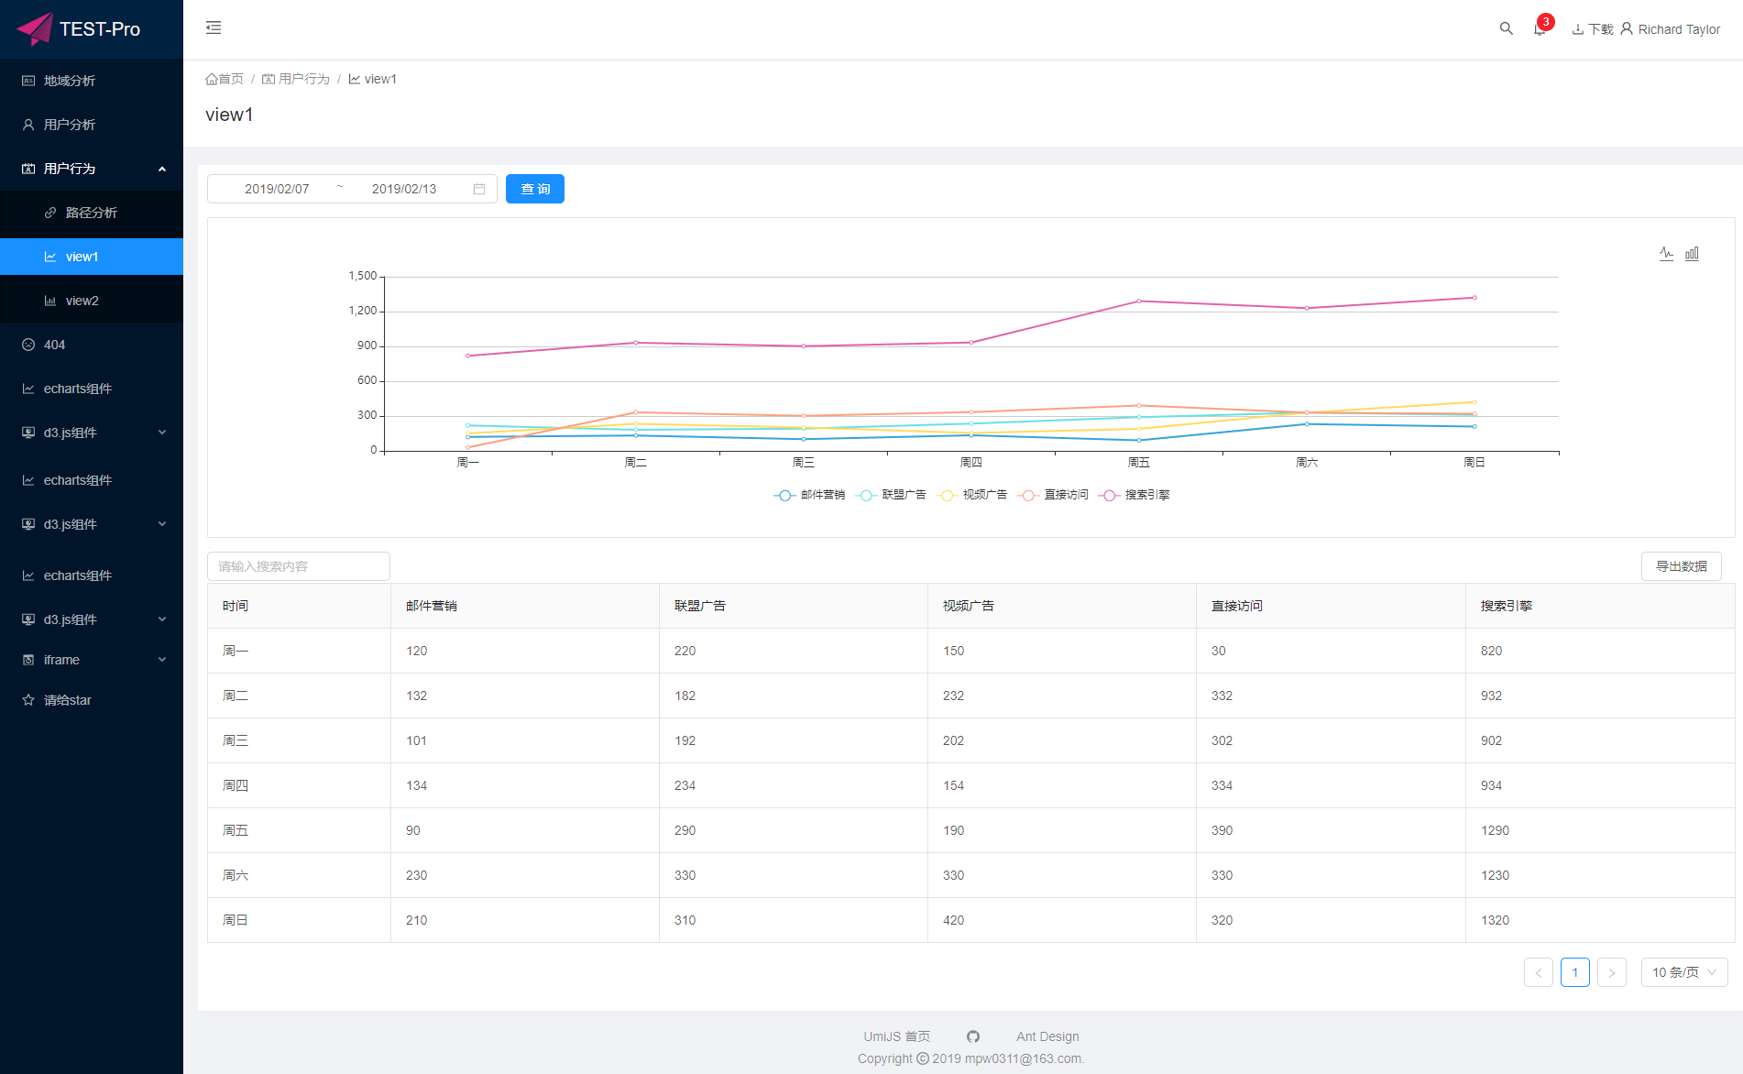Screen dimensions: 1743x1074
Task: Switch chart to bar view icon
Action: [1692, 254]
